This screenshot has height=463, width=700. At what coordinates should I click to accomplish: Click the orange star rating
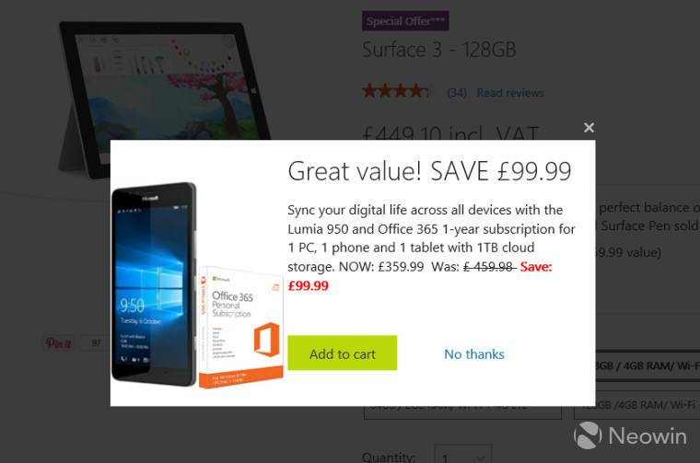tap(395, 91)
